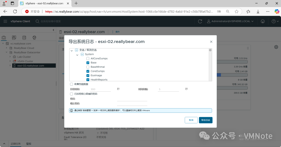The height and width of the screenshot is (147, 281).
Task: Go back with browser back arrow
Action: click(5, 11)
